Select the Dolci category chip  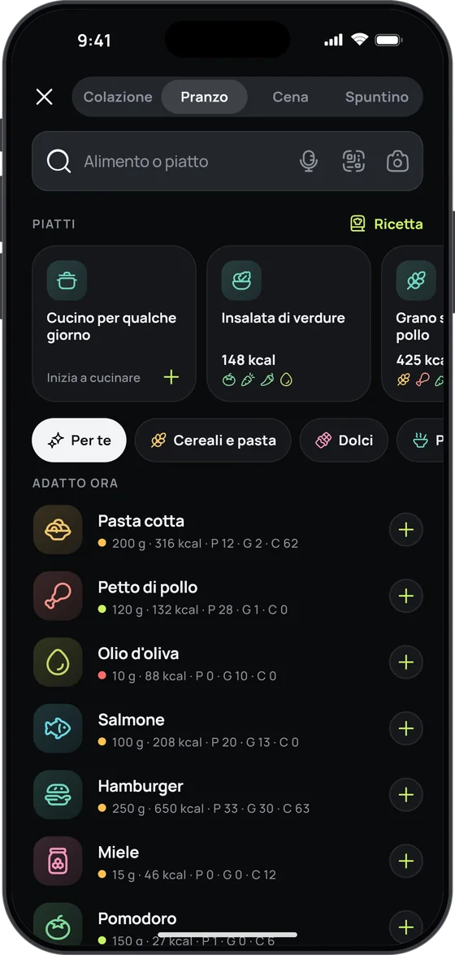[x=344, y=441]
